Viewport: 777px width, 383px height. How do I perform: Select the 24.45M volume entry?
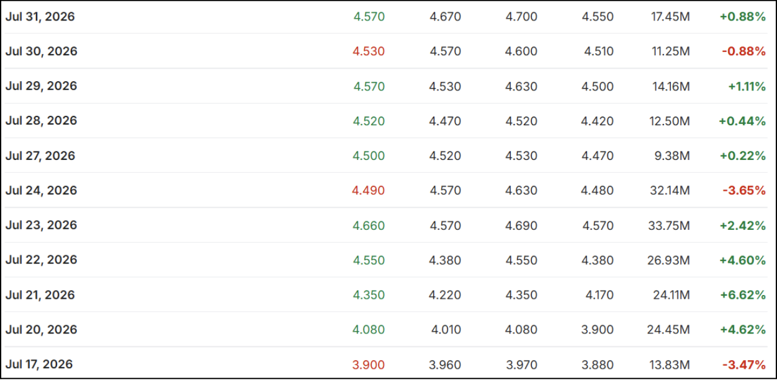668,330
